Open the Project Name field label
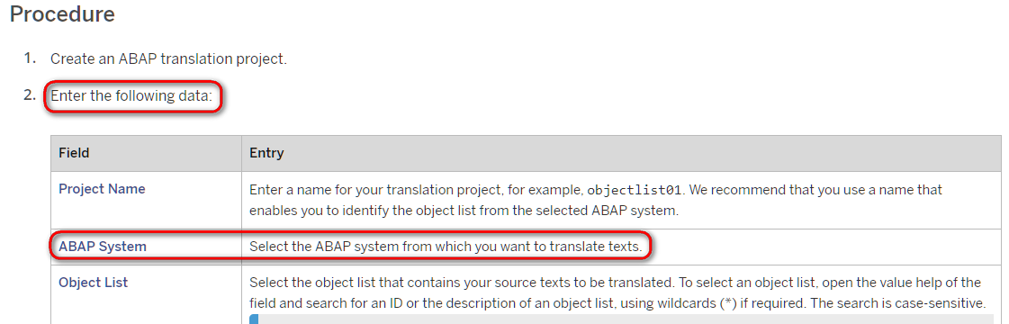This screenshot has height=324, width=1009. pyautogui.click(x=102, y=189)
